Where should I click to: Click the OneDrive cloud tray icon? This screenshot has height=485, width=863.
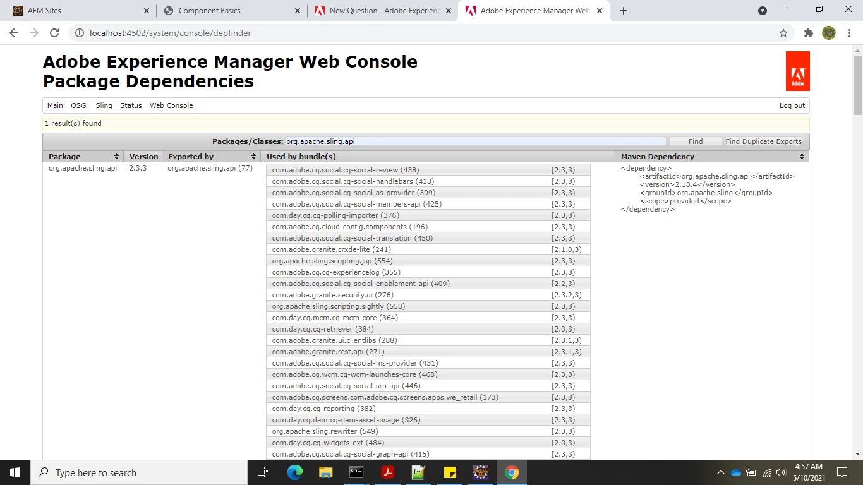coord(736,472)
